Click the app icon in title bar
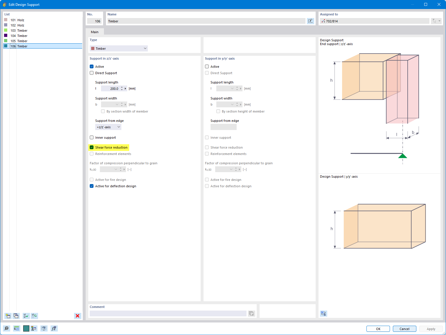Screen dimensions: 446x335 pos(4,4)
